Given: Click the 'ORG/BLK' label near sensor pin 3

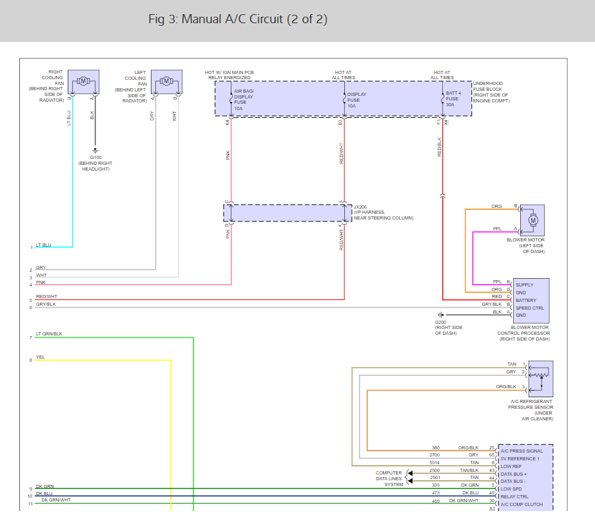Looking at the screenshot, I should coord(506,386).
